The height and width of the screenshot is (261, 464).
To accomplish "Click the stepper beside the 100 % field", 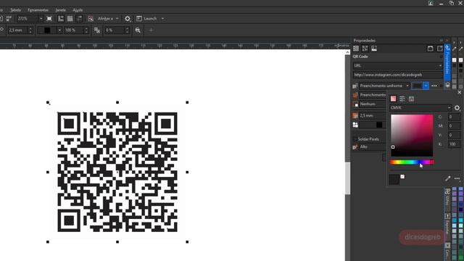I will [x=86, y=30].
